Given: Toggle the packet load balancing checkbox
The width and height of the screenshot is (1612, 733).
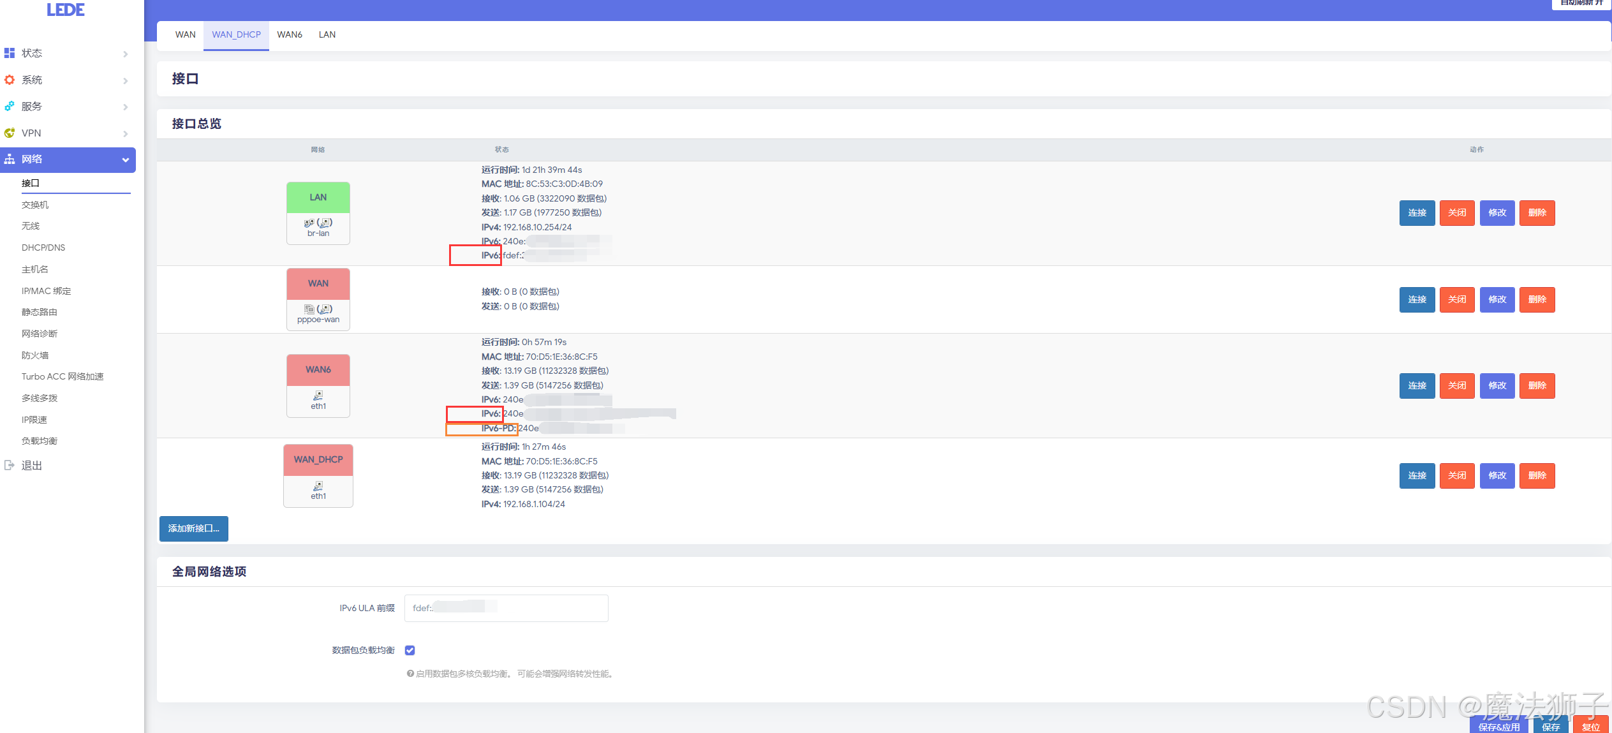Looking at the screenshot, I should click(x=410, y=650).
